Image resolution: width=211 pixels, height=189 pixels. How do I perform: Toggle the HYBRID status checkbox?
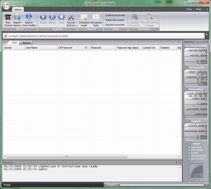[189, 153]
